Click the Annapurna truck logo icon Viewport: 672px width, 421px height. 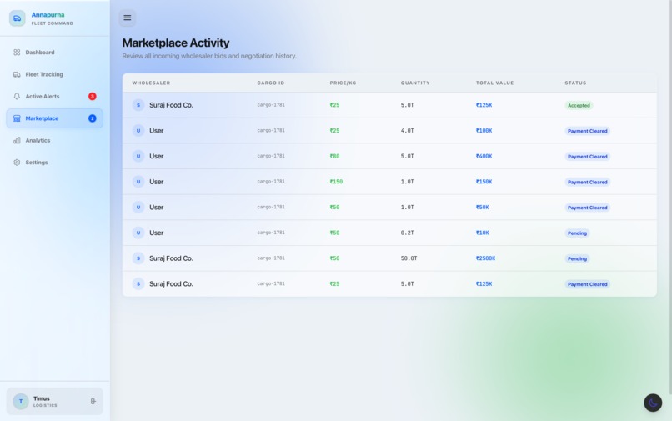click(18, 18)
